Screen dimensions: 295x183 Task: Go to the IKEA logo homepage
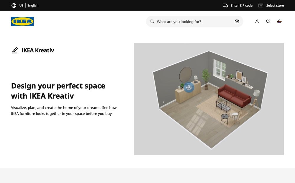pyautogui.click(x=22, y=21)
